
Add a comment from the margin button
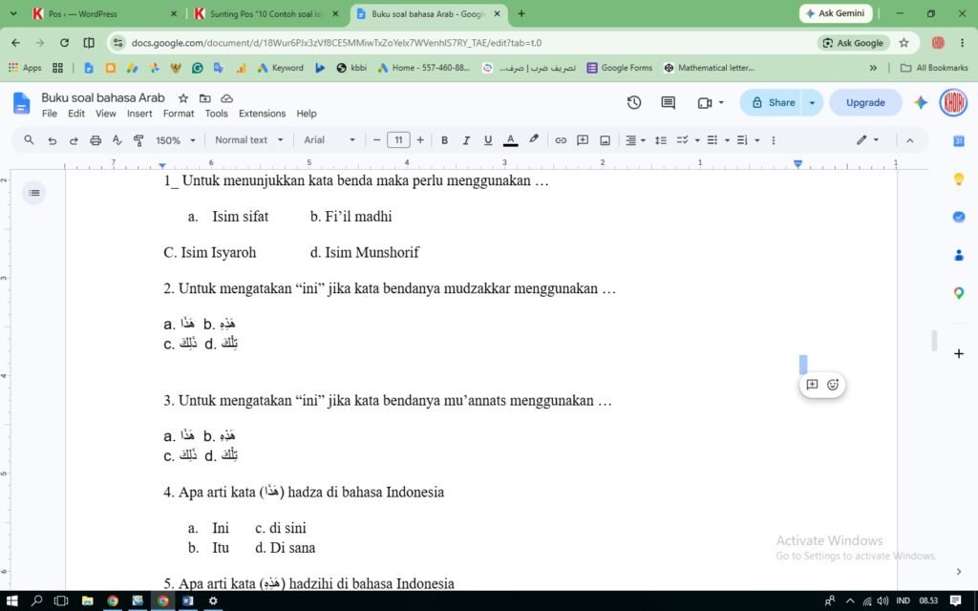(x=812, y=385)
